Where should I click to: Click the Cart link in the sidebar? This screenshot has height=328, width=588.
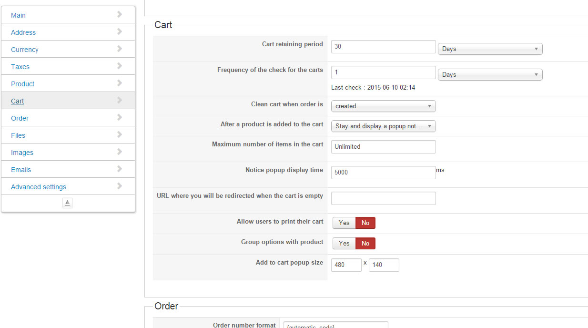tap(18, 101)
